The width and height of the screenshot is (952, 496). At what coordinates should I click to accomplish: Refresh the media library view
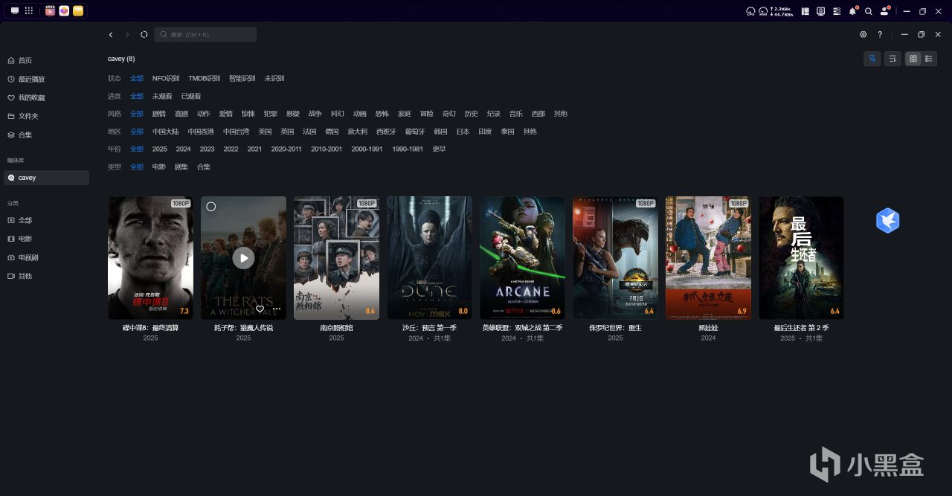pyautogui.click(x=144, y=34)
